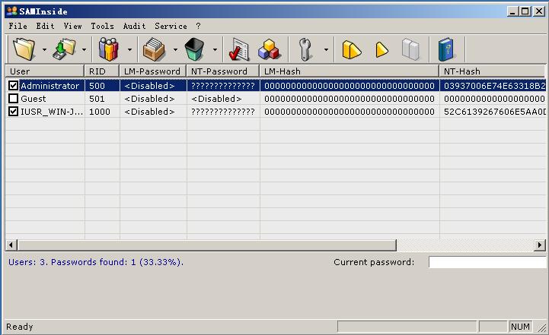The width and height of the screenshot is (549, 335).
Task: Click the Open folder toolbar icon
Action: pos(24,49)
